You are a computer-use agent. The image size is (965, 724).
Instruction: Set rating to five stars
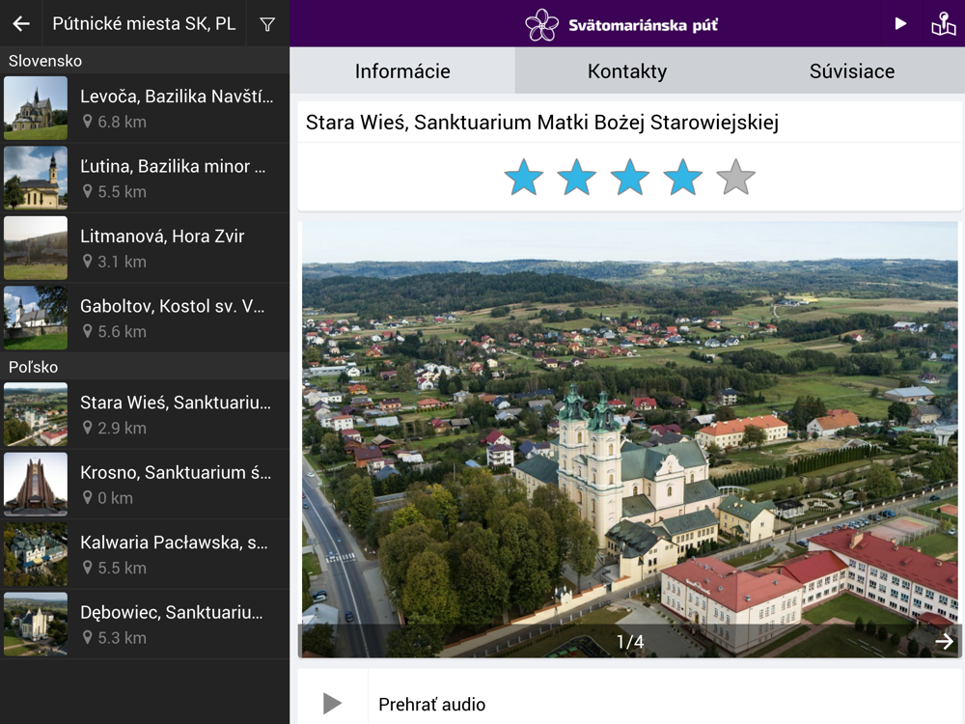tap(736, 178)
